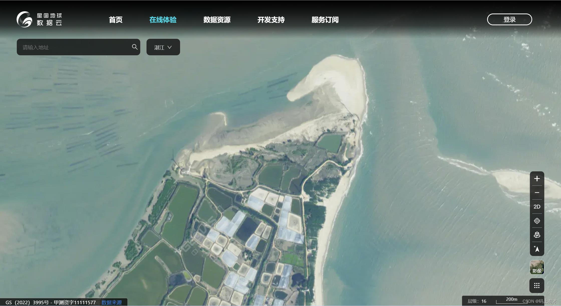Open the 数据来源 link
The image size is (561, 306).
[111, 302]
